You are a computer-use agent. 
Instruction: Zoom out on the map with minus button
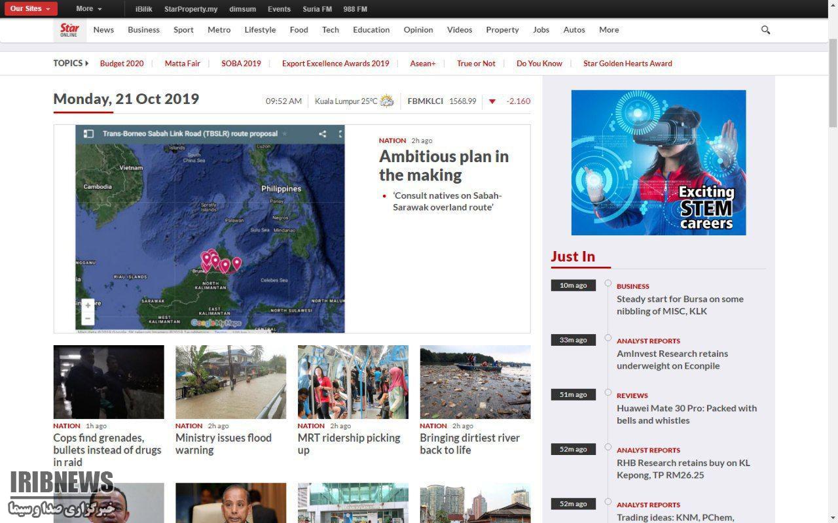point(88,318)
